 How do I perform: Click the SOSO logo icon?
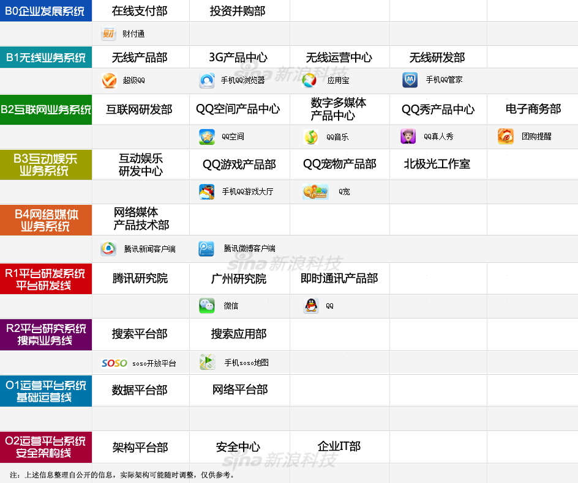tap(114, 363)
